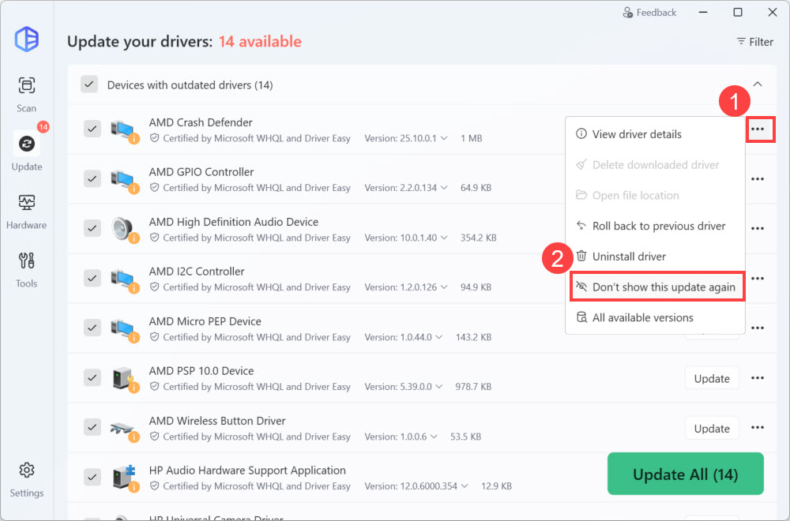Click three-dots menu for AMD Crash Defender
790x521 pixels.
(x=758, y=129)
